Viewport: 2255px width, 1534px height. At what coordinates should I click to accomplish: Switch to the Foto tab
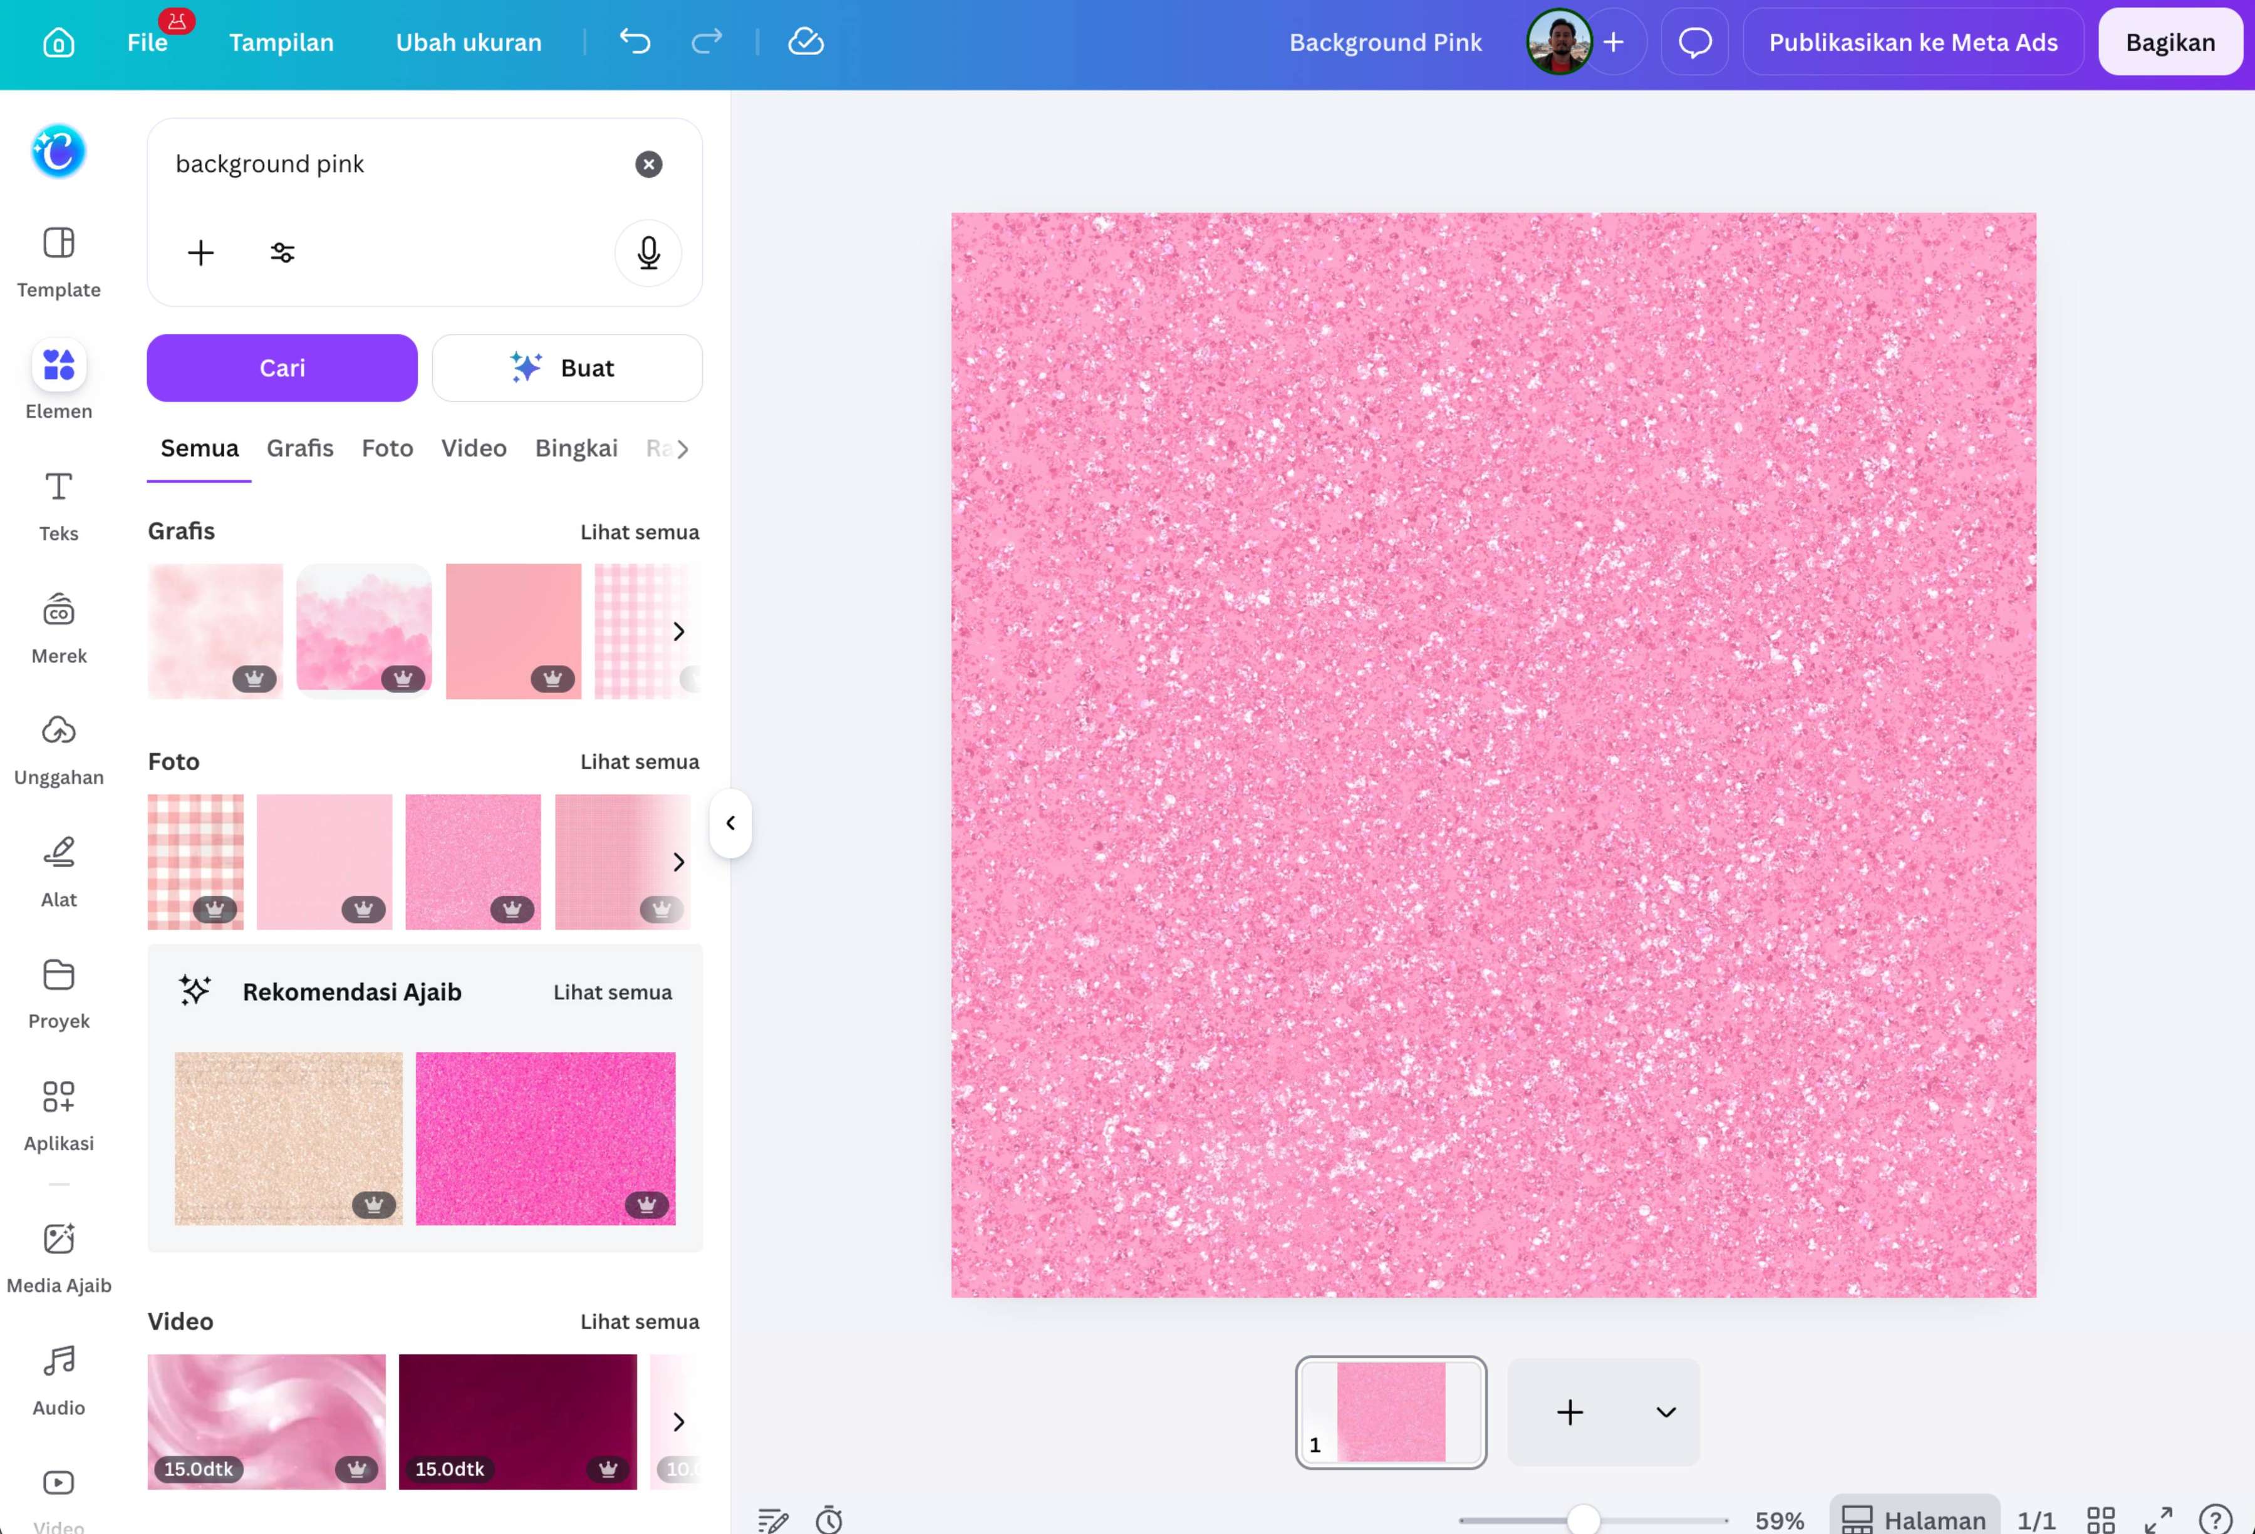pos(387,448)
